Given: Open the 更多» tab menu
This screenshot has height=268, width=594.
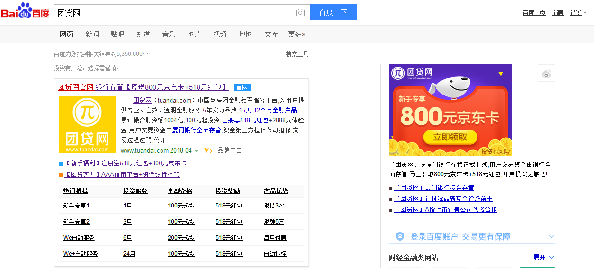Looking at the screenshot, I should [x=297, y=34].
